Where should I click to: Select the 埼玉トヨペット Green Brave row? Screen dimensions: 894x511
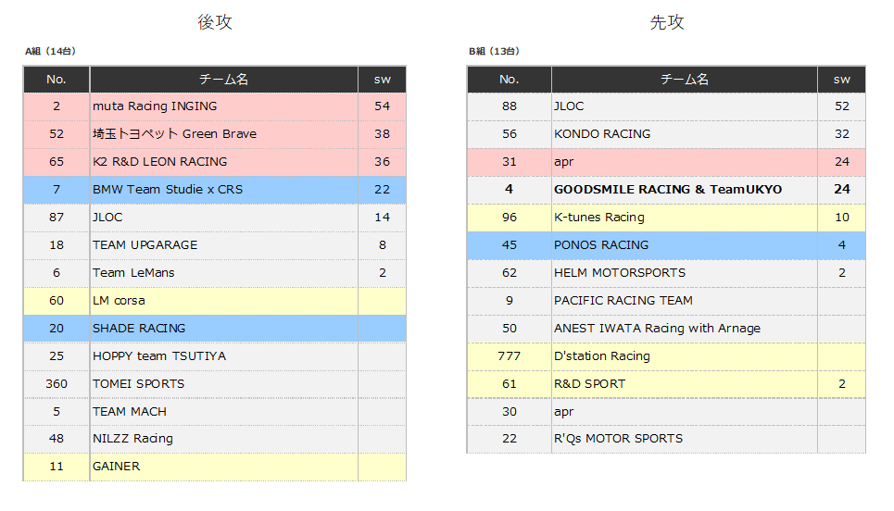click(174, 134)
